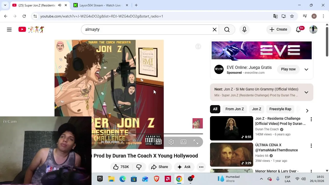Screen dimensions: 329x185
Task: Open the YouTube account avatar menu
Action: [x=313, y=30]
